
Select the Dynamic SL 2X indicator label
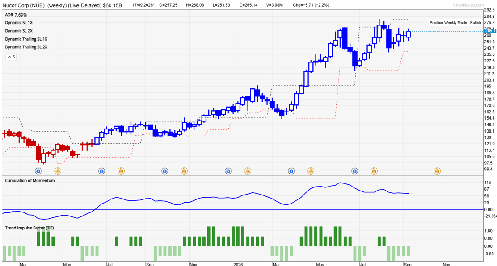(19, 31)
